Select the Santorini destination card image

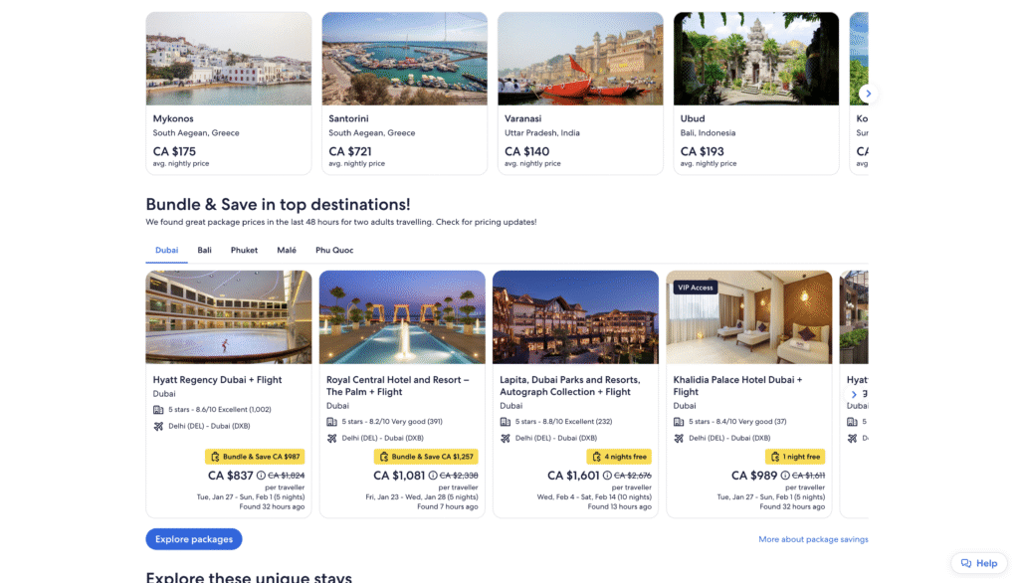404,59
